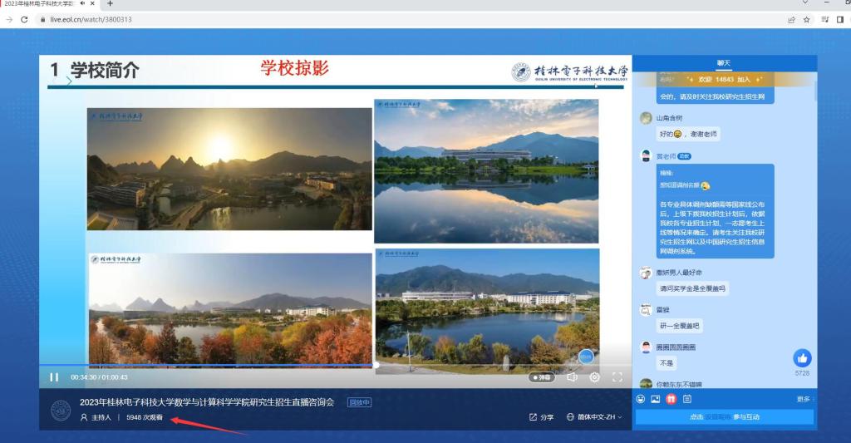The height and width of the screenshot is (443, 851).
Task: Click the thumbs-up like button
Action: [802, 358]
